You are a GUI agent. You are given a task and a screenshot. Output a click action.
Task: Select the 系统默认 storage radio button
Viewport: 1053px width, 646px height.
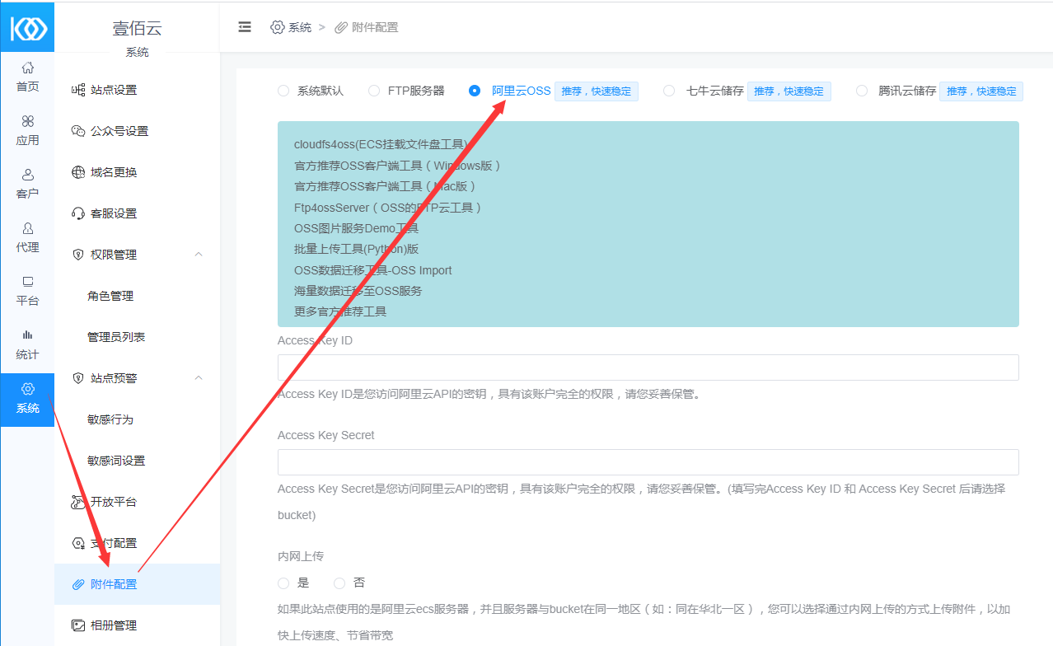click(x=283, y=91)
